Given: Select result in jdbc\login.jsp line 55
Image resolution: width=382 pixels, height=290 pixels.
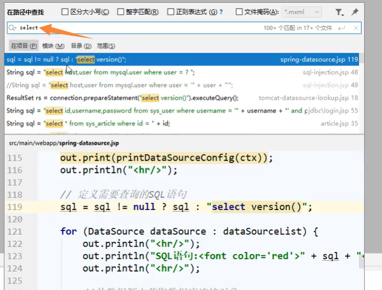Looking at the screenshot, I should [182, 111].
